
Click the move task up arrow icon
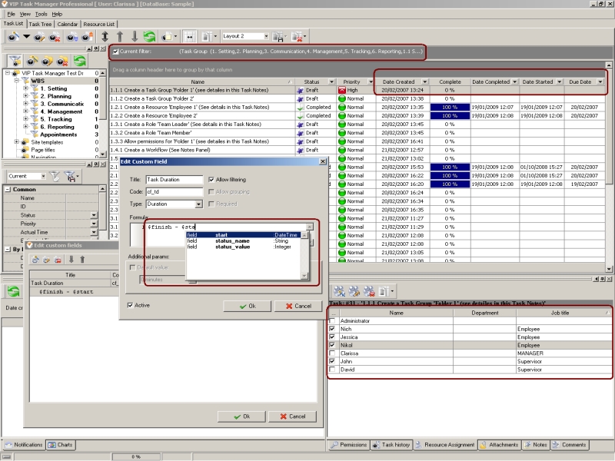[x=119, y=36]
